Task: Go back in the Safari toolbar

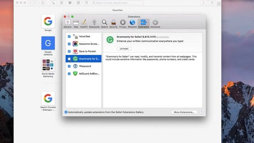Action: click(31, 3)
